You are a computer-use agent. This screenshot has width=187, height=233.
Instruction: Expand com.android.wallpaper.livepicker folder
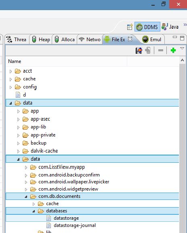tap(26, 182)
